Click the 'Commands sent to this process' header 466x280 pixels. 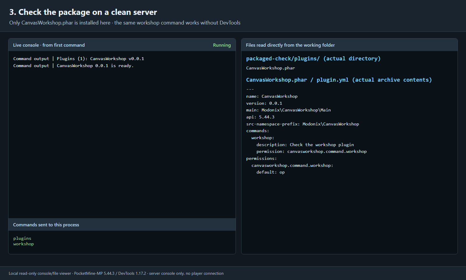point(46,225)
